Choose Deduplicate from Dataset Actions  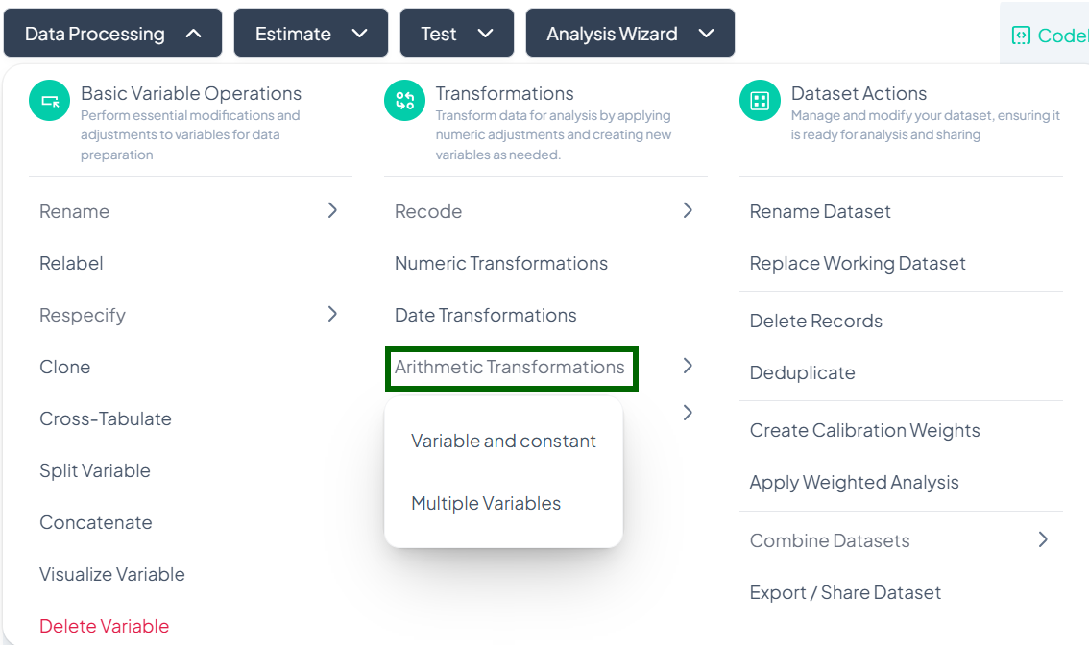802,372
